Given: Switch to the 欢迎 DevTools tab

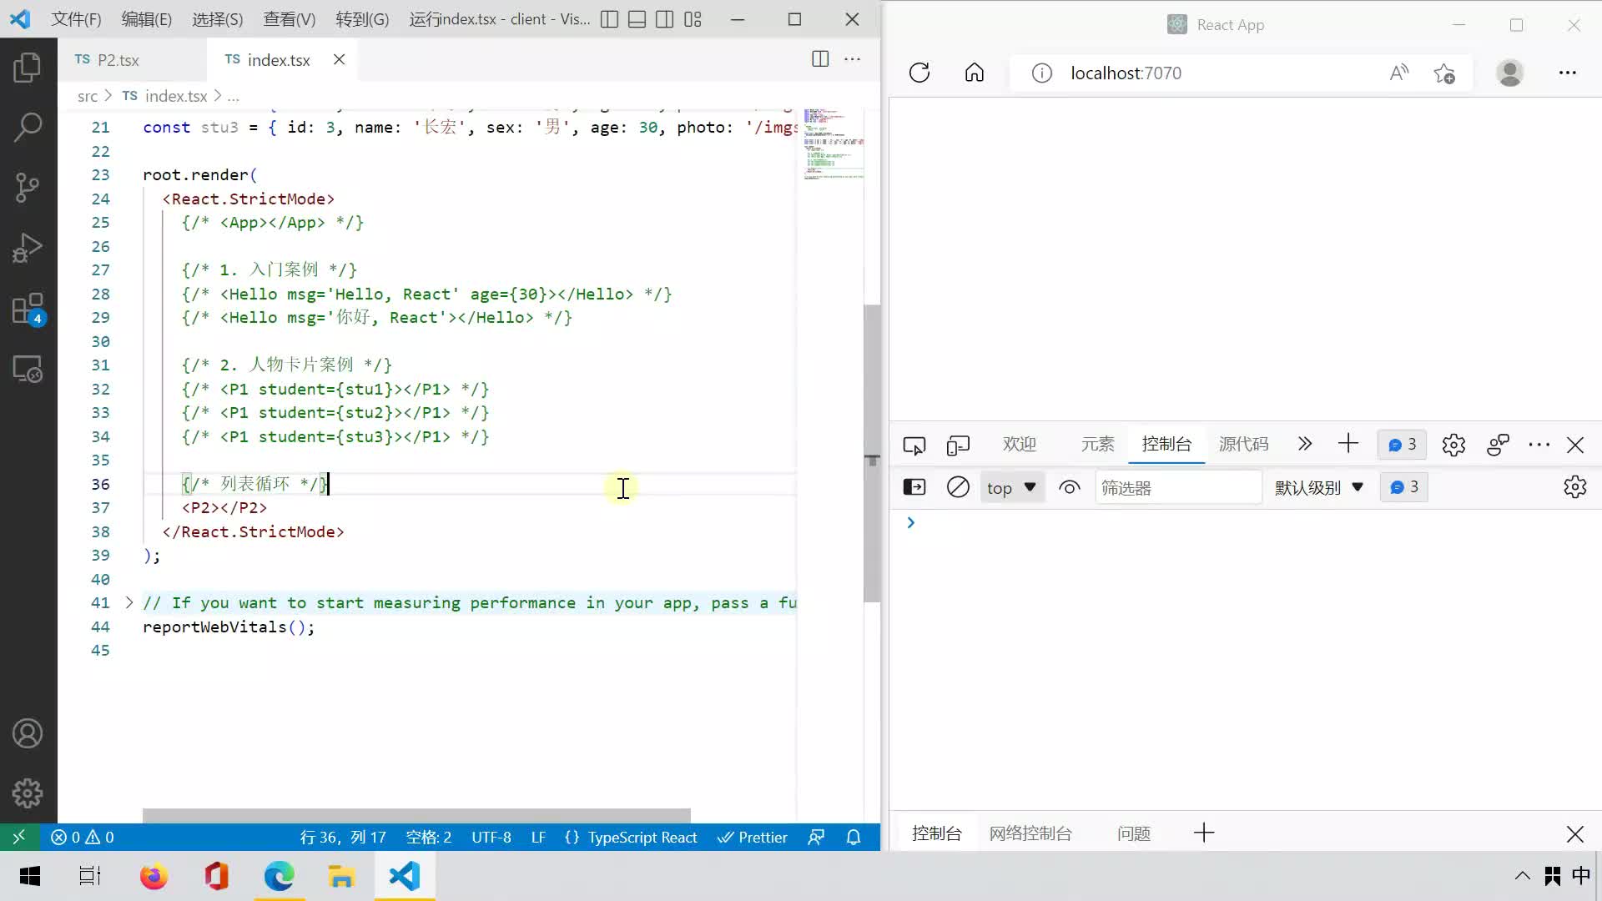Looking at the screenshot, I should coord(1019,444).
